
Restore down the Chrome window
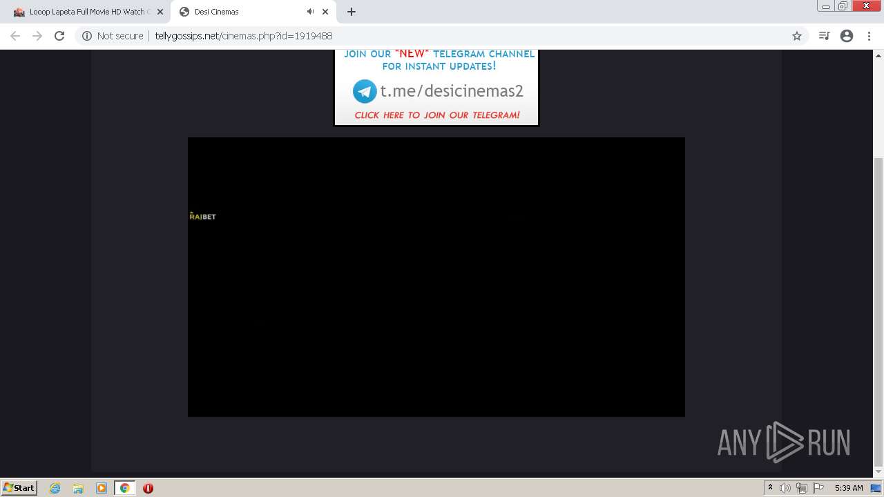coord(843,6)
